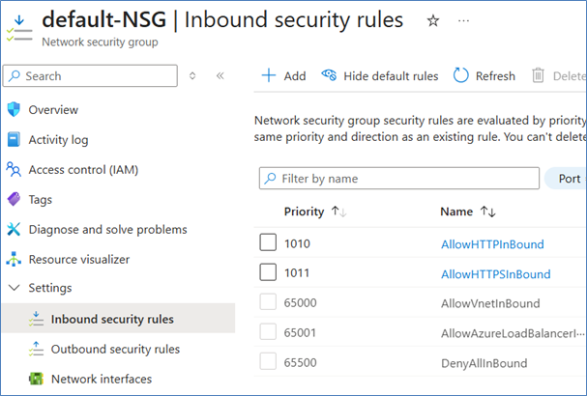587x396 pixels.
Task: Click the Overview shield icon
Action: [14, 109]
